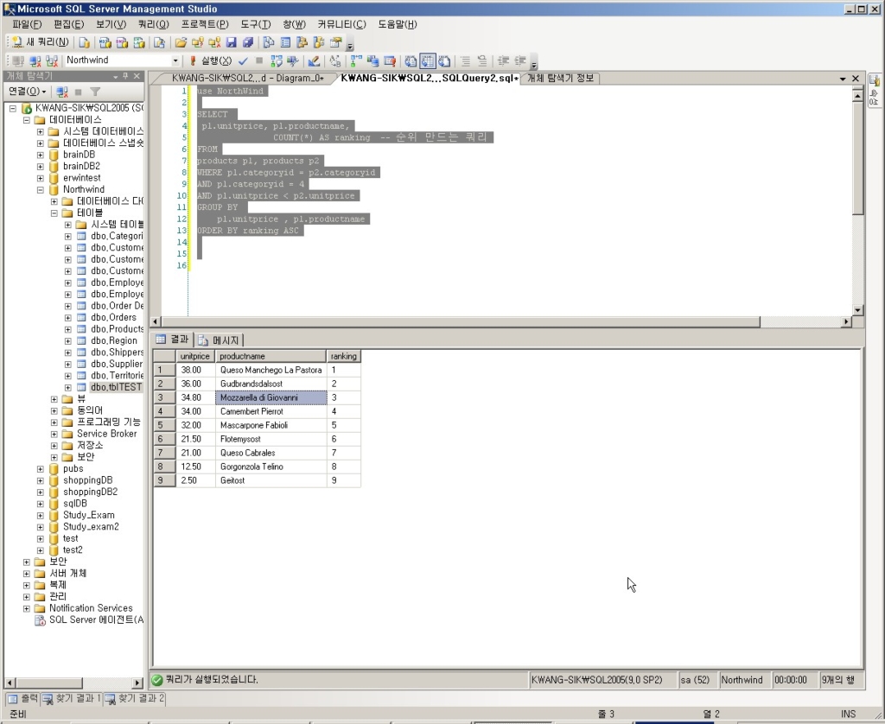Click the unitprice column header
Viewport: 885px width, 724px height.
pos(195,356)
